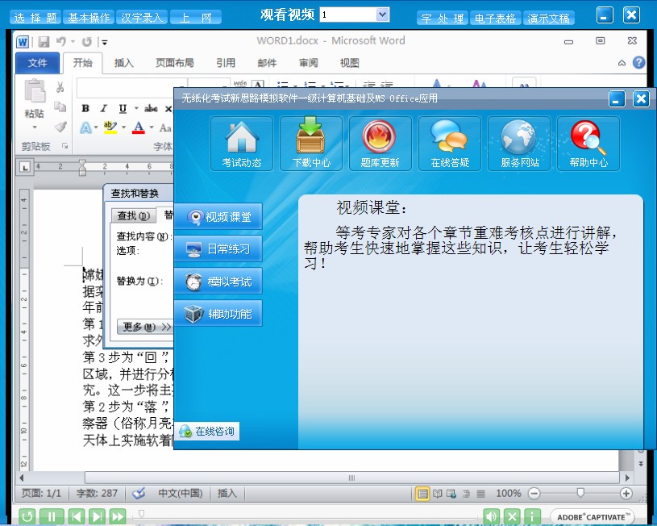Viewport: 657px width, 526px height.
Task: Rewind the Captivate video playback
Action: click(27, 516)
